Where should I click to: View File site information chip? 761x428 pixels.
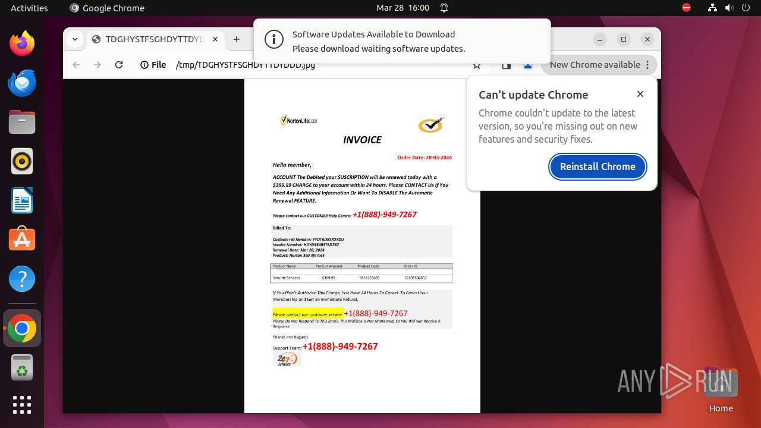pos(153,65)
